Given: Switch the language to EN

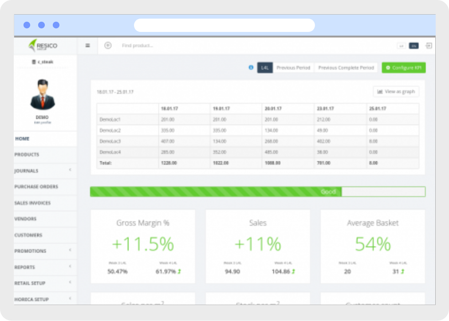Looking at the screenshot, I should coord(414,46).
